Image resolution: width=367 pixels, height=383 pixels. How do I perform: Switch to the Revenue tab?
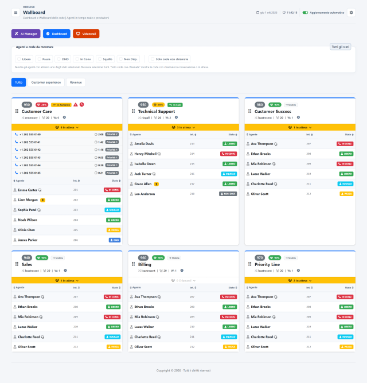(76, 83)
